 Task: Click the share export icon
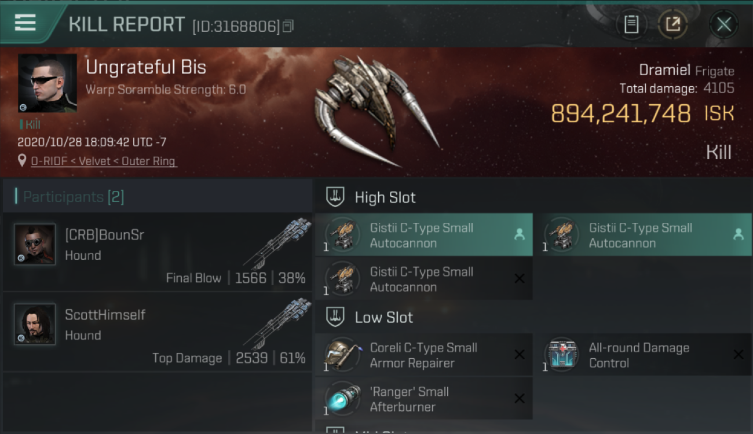pyautogui.click(x=672, y=24)
